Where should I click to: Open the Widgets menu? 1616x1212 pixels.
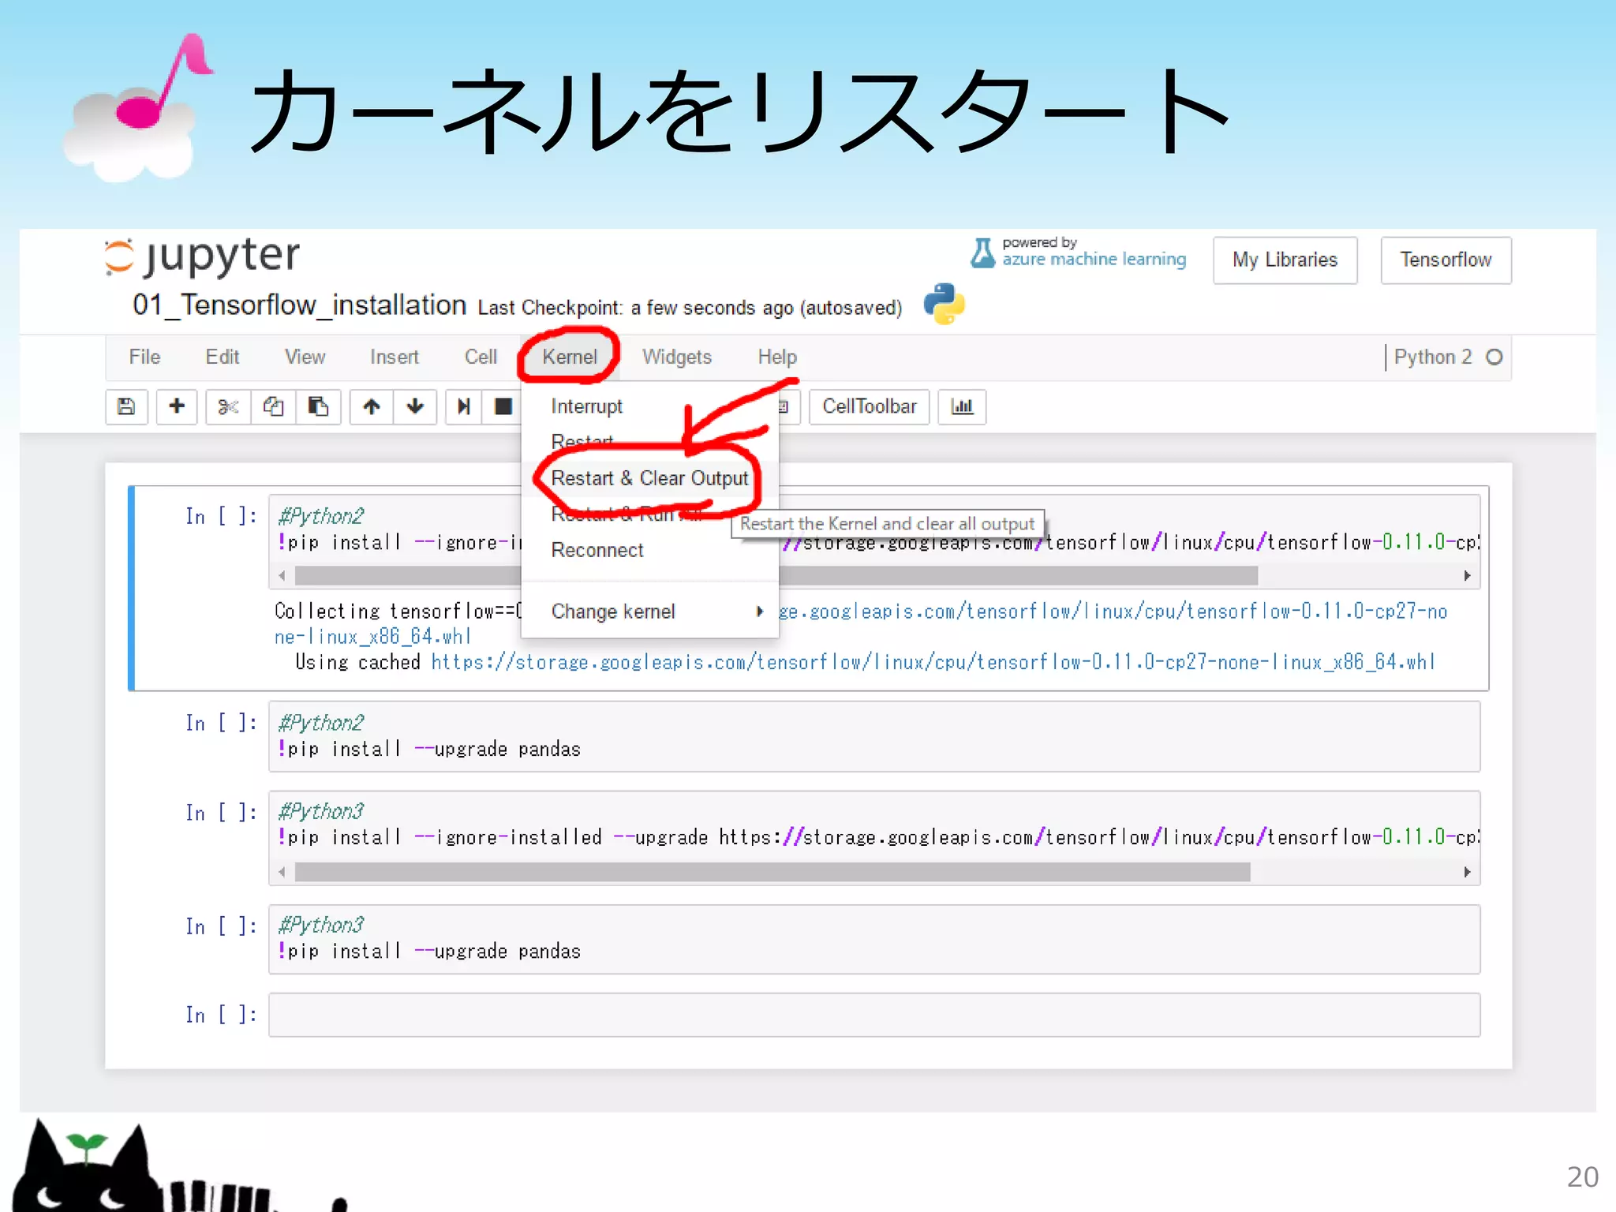click(676, 357)
